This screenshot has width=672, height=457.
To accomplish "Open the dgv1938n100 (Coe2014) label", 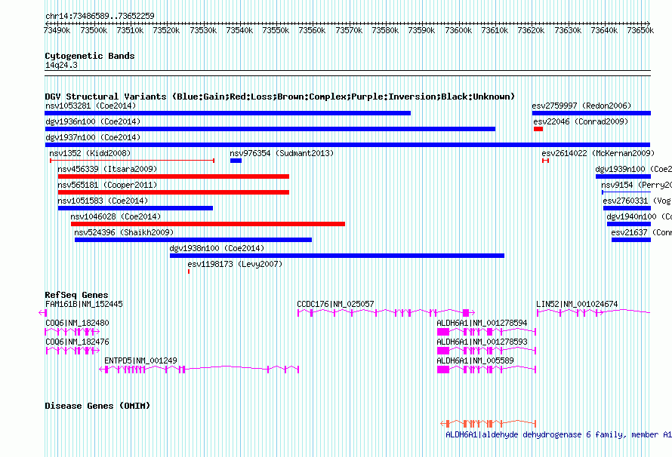I will (217, 248).
